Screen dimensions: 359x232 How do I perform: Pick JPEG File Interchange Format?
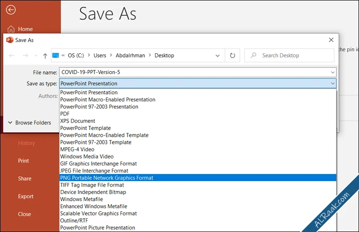click(198, 171)
